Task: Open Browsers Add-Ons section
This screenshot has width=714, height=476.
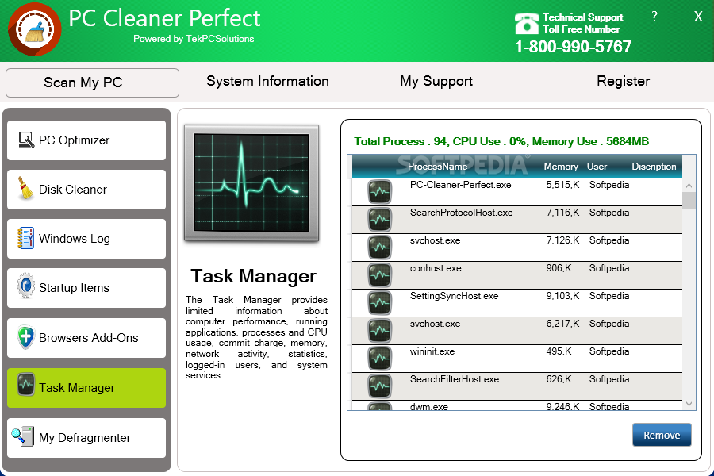Action: pyautogui.click(x=86, y=337)
